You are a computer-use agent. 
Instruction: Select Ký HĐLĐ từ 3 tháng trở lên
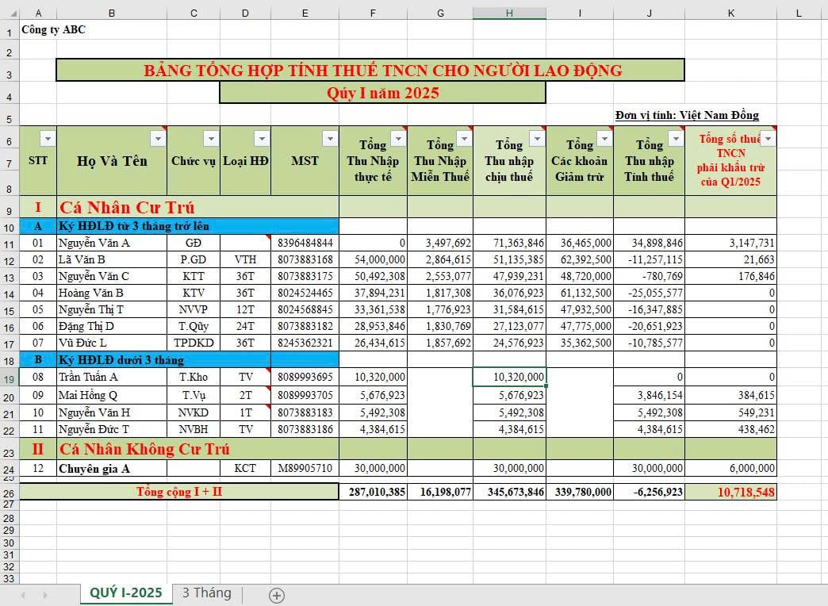197,226
